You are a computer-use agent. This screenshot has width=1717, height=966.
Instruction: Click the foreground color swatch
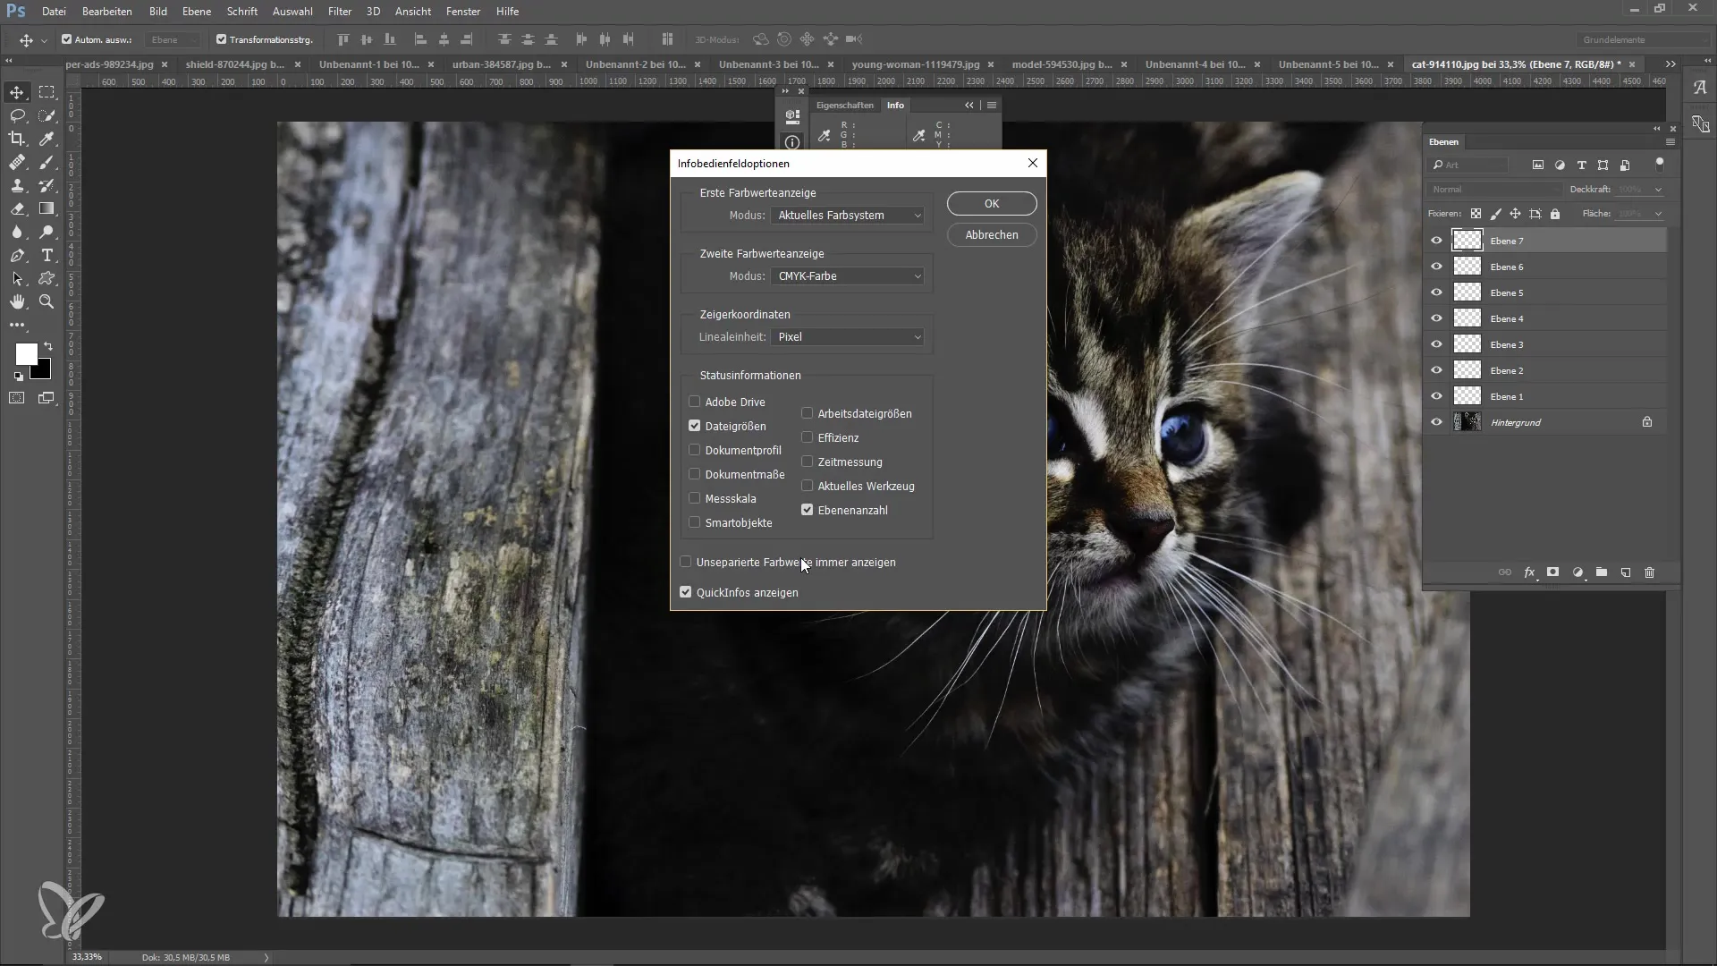[25, 353]
